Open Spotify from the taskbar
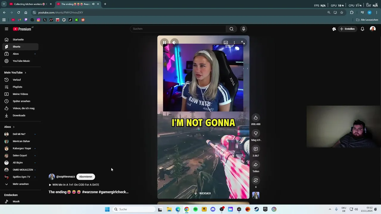Screen dimensions: 381x214 coord(195,209)
